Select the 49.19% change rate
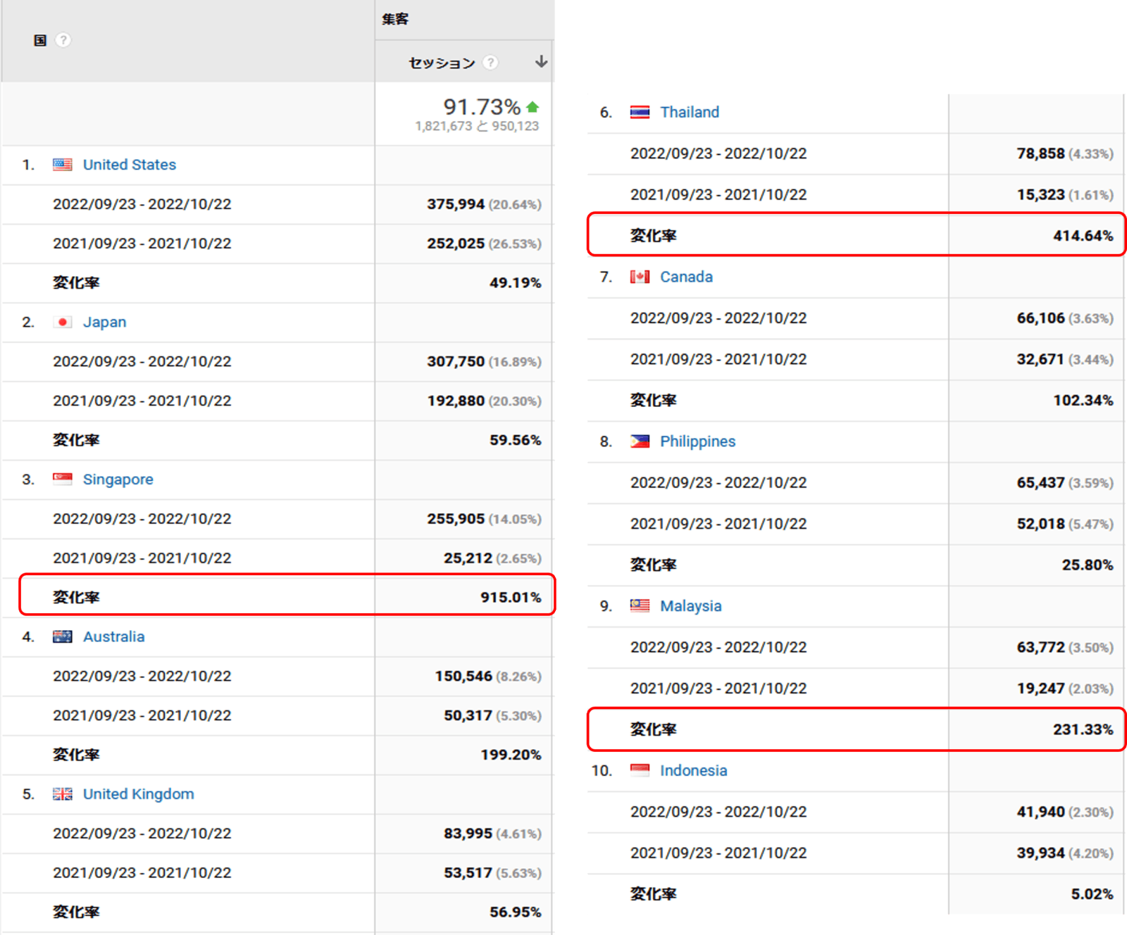 tap(515, 283)
